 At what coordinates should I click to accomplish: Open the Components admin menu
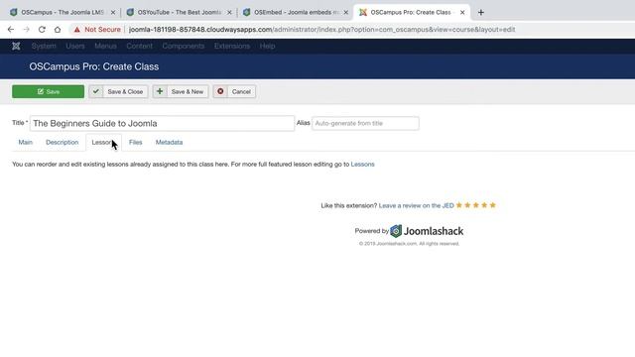[x=183, y=47]
